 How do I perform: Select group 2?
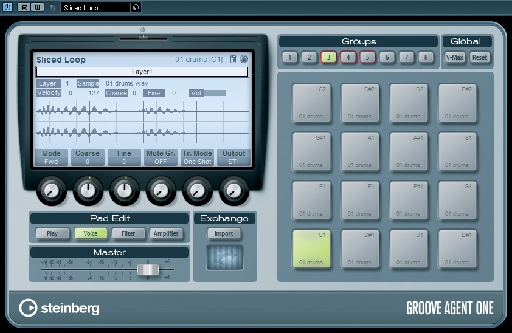coord(310,57)
